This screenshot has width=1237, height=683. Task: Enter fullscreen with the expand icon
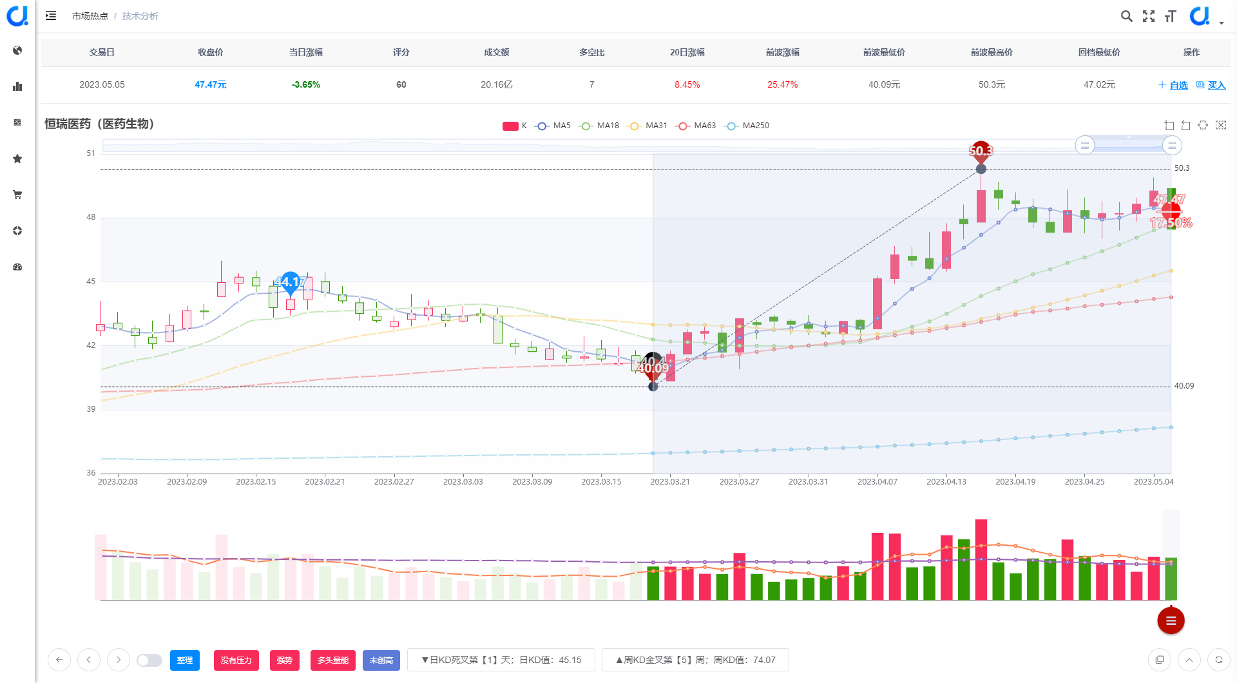[1149, 16]
